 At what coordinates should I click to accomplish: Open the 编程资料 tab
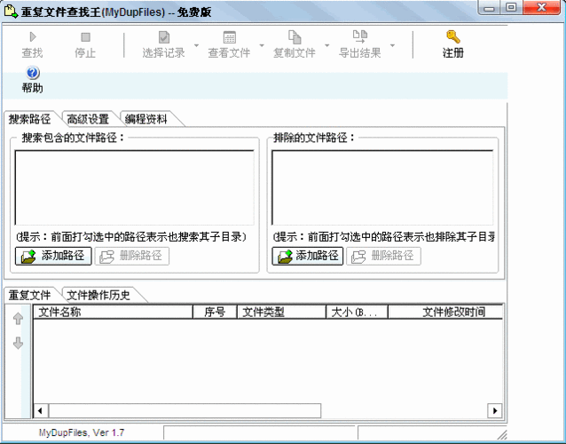click(x=146, y=119)
